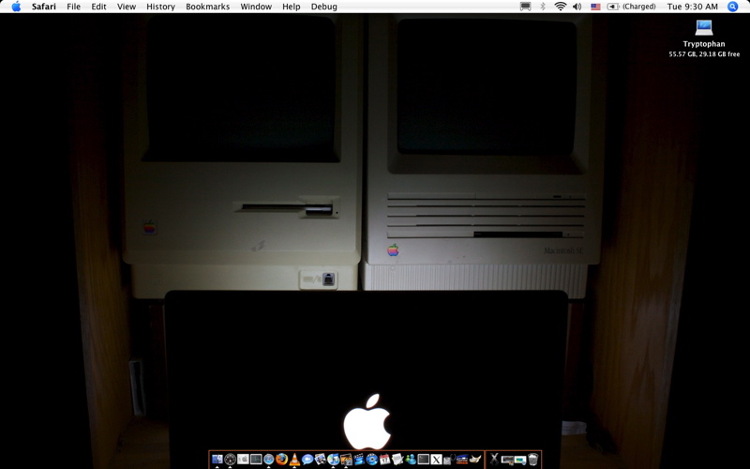Open iTunes from the Dock

pos(334,460)
